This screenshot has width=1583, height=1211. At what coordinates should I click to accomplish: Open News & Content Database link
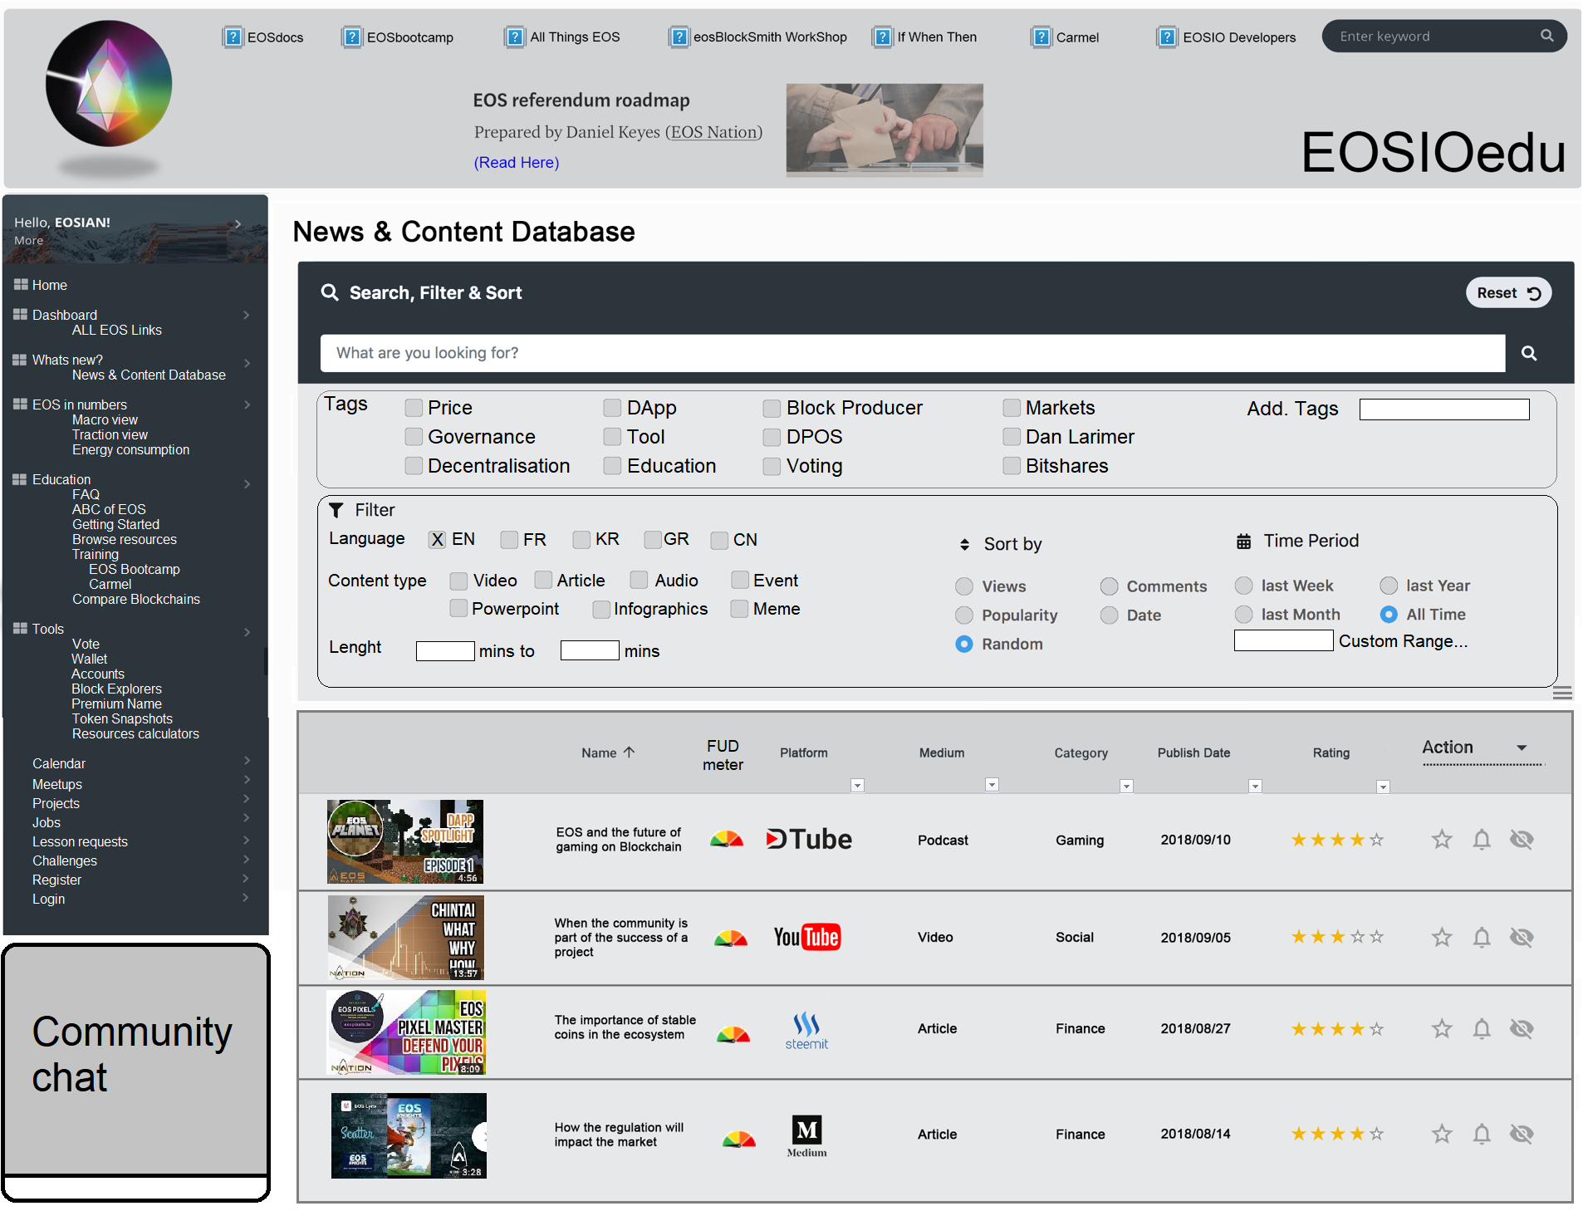click(149, 375)
